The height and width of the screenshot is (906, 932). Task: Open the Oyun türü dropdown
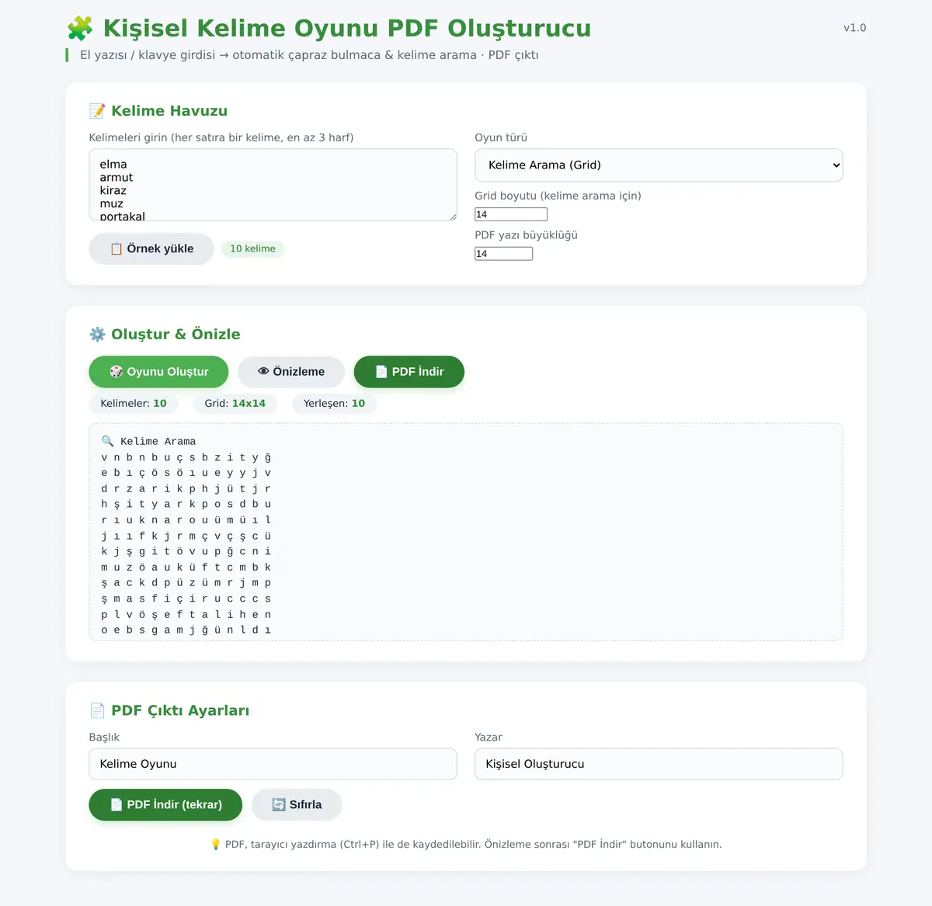(659, 165)
